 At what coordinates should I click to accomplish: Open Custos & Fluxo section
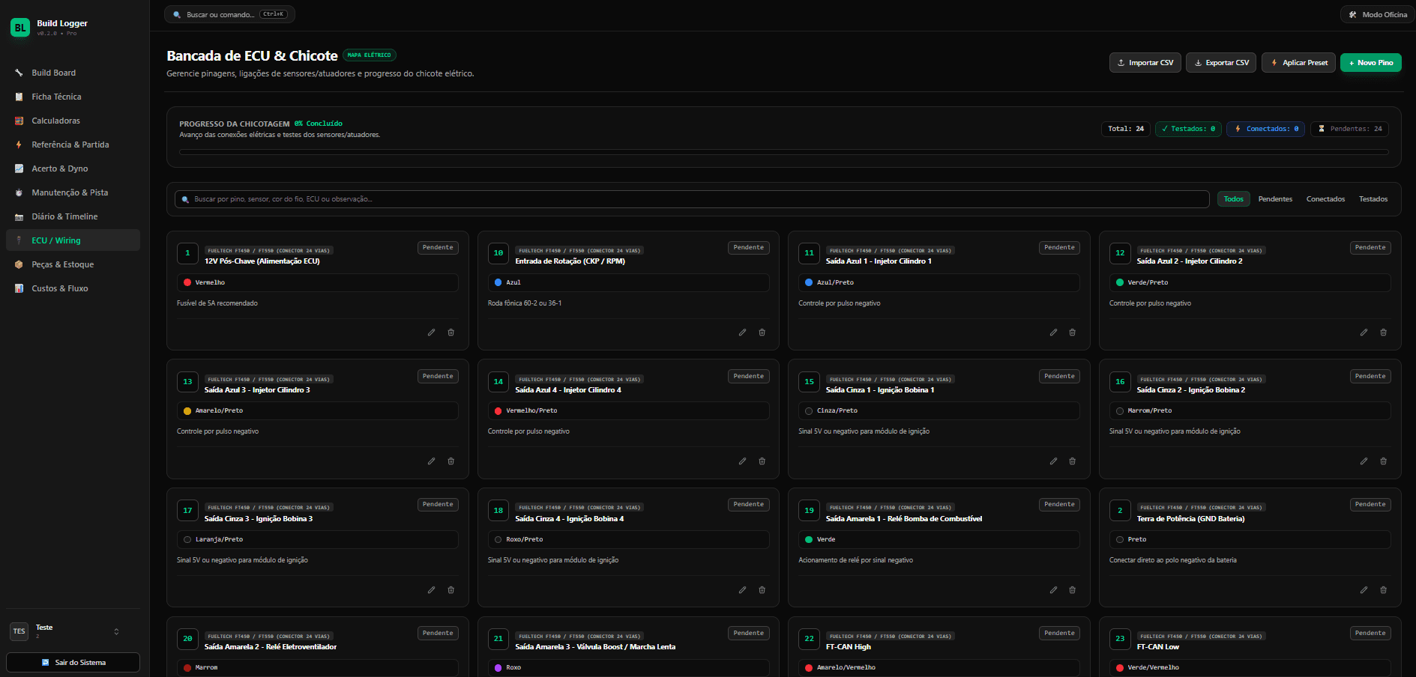pyautogui.click(x=73, y=288)
